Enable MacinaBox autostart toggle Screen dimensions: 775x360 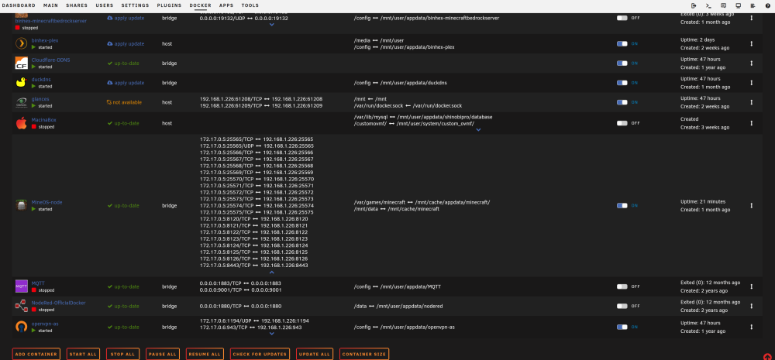click(622, 123)
